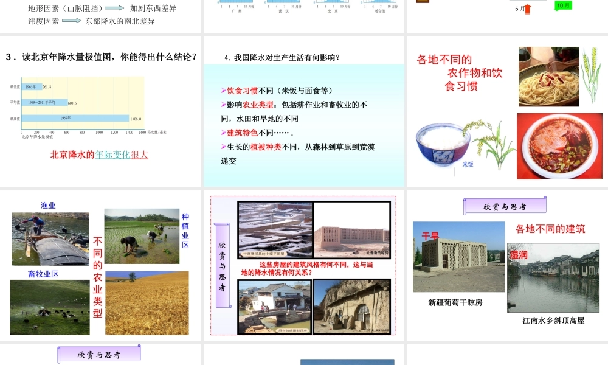Click the 欣赏与思考 banner above 各地不同的建筑
The height and width of the screenshot is (365, 608).
[505, 206]
